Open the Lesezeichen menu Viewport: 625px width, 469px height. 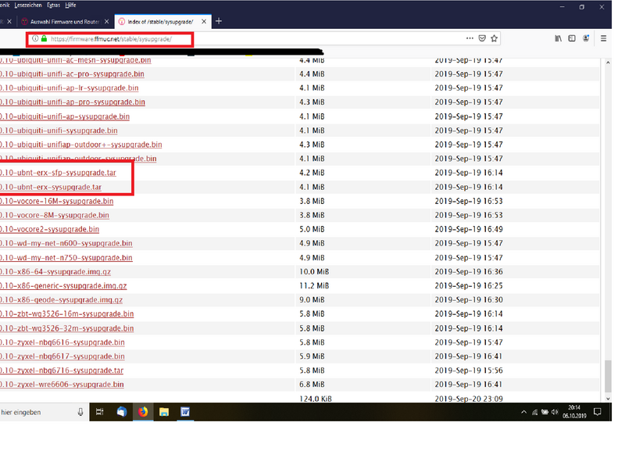click(28, 5)
